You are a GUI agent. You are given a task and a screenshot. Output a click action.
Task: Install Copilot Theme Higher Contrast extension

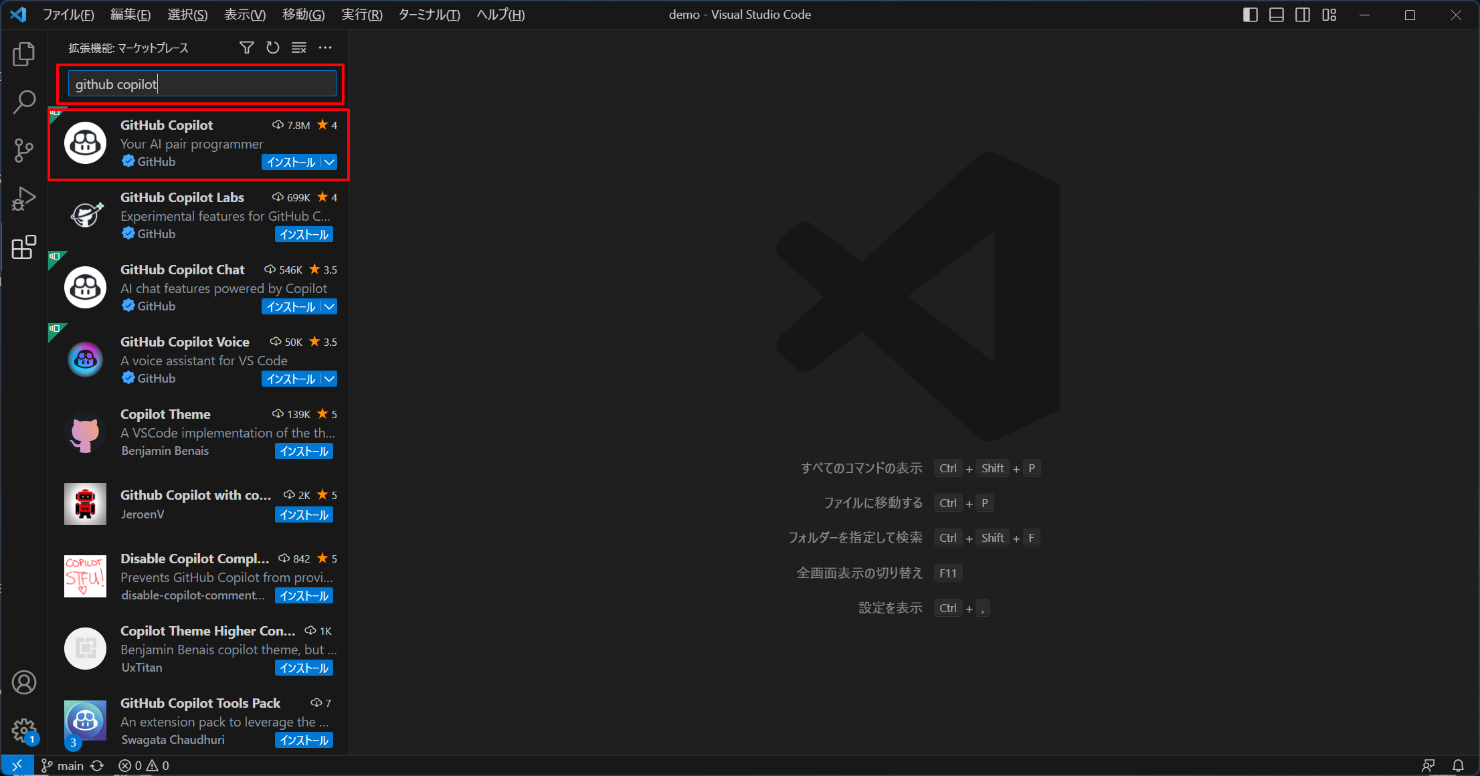[304, 668]
